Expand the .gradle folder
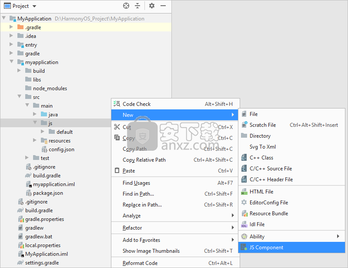Image resolution: width=348 pixels, height=268 pixels. pos(11,27)
